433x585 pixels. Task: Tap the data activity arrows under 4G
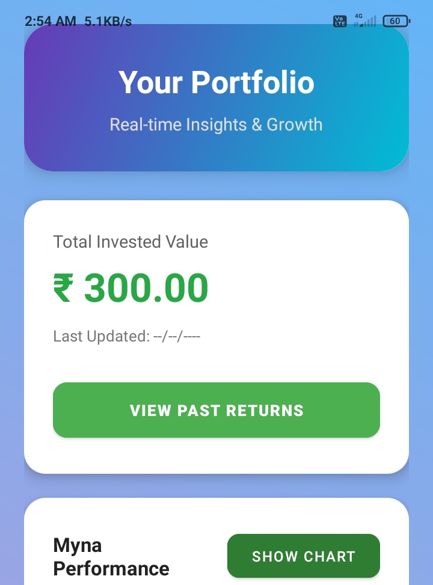[357, 24]
